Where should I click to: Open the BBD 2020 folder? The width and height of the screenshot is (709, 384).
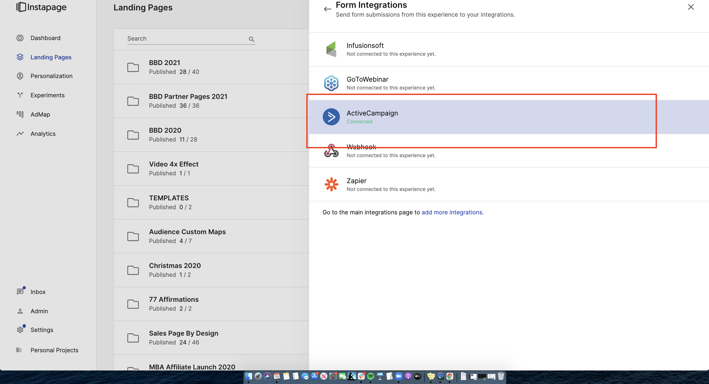tap(211, 135)
